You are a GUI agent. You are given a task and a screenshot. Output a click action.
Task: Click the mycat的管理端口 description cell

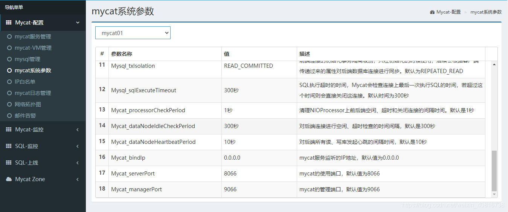391,189
